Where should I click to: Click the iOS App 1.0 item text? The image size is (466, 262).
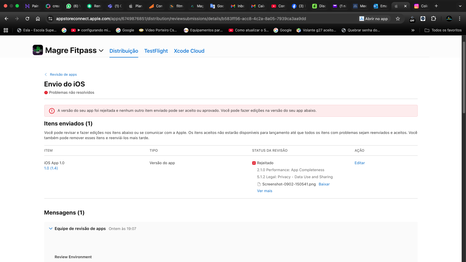pyautogui.click(x=54, y=163)
